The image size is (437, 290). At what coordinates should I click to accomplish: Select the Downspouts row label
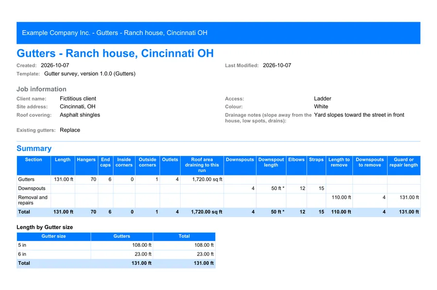(x=32, y=188)
